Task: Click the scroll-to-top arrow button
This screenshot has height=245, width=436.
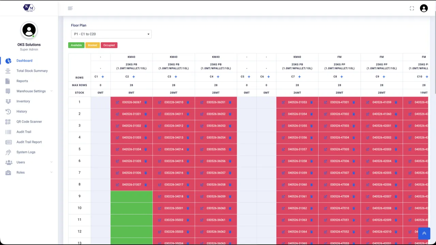Action: [424, 233]
